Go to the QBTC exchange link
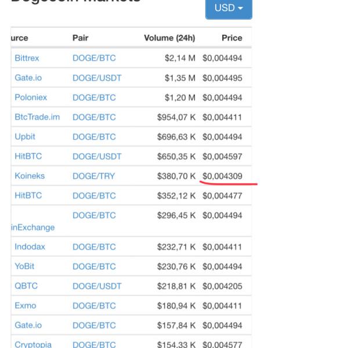Screen dimensions: 348x348 tap(26, 286)
